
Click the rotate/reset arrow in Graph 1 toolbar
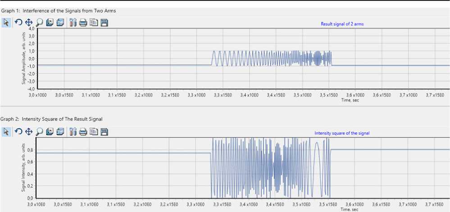pos(18,23)
